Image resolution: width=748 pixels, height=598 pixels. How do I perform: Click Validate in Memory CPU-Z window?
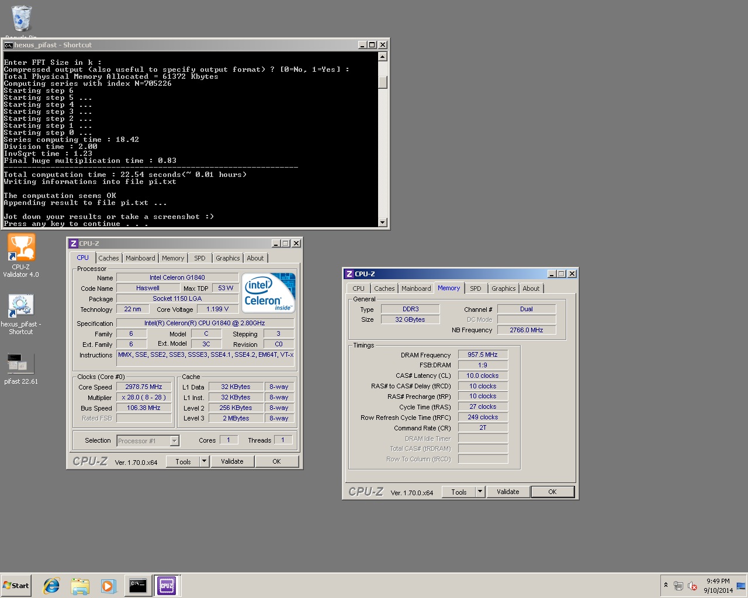click(x=508, y=492)
